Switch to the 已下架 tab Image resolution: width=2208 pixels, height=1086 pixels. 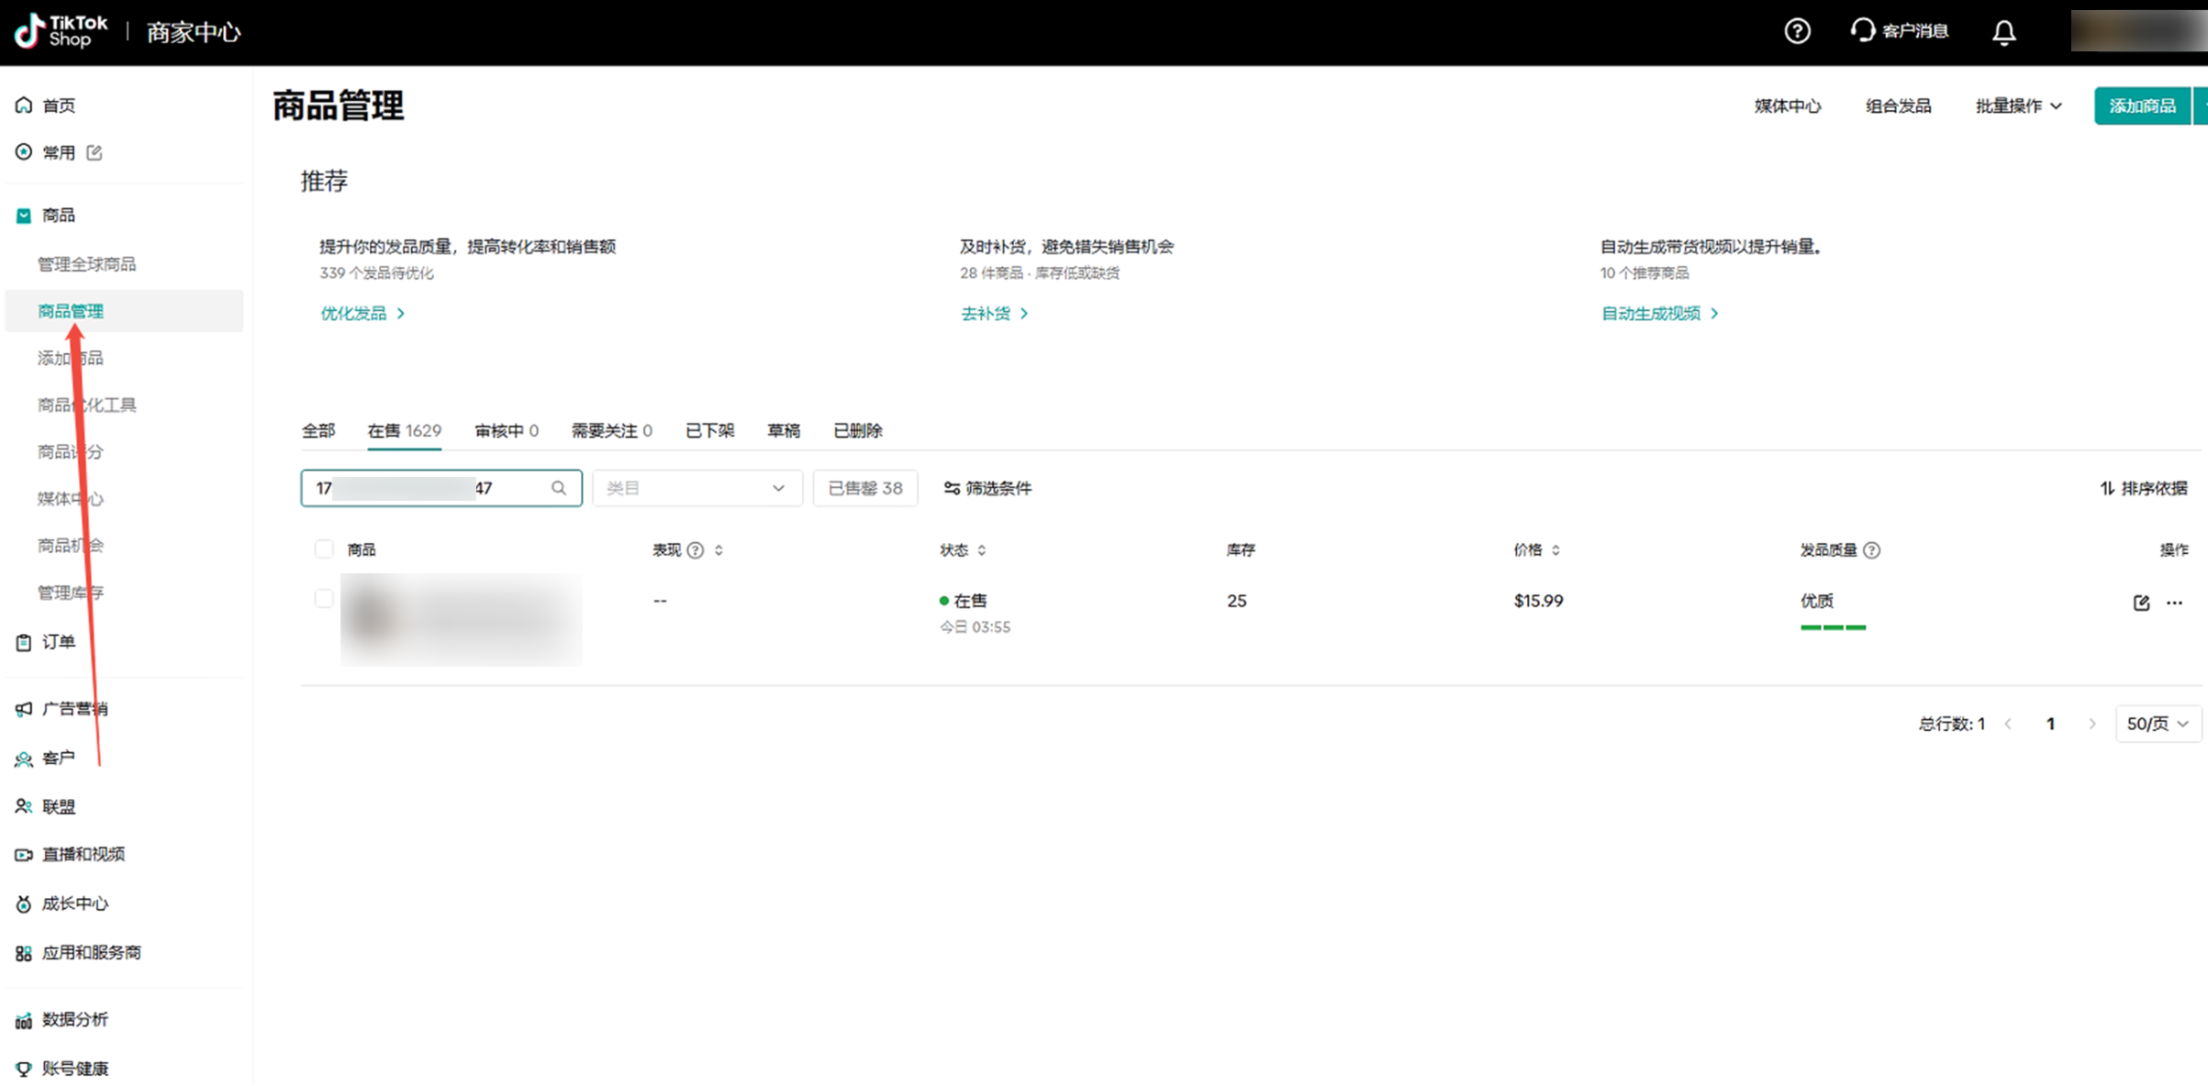click(709, 430)
